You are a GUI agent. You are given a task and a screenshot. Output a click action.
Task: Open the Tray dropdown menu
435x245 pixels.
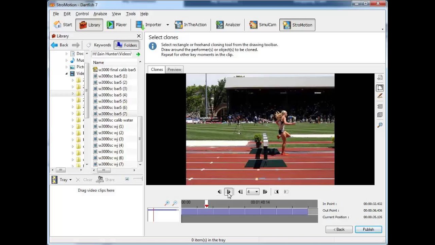[70, 180]
